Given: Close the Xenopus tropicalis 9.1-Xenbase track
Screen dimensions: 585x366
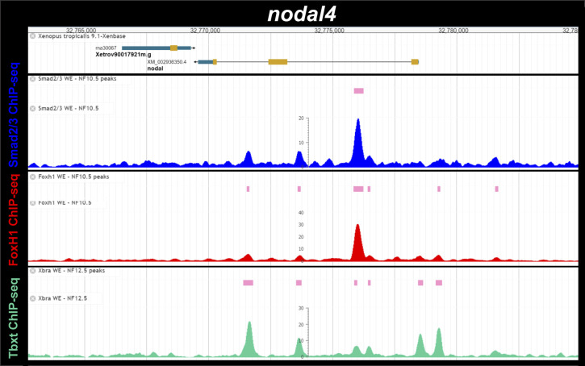Looking at the screenshot, I should tap(33, 36).
